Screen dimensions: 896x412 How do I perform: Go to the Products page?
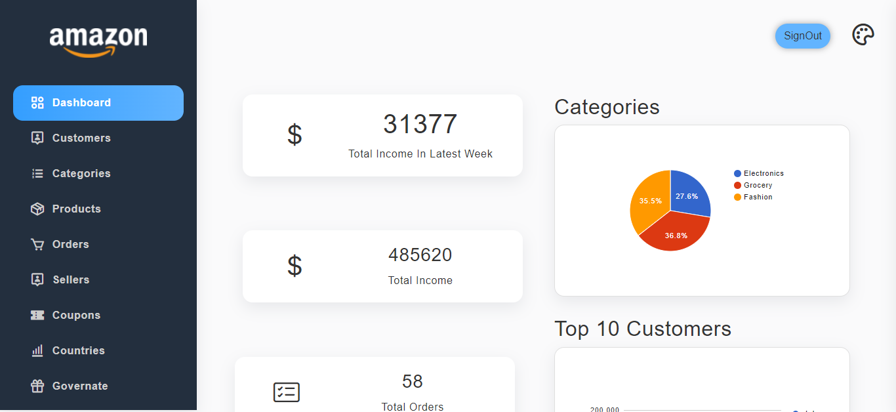pyautogui.click(x=76, y=209)
